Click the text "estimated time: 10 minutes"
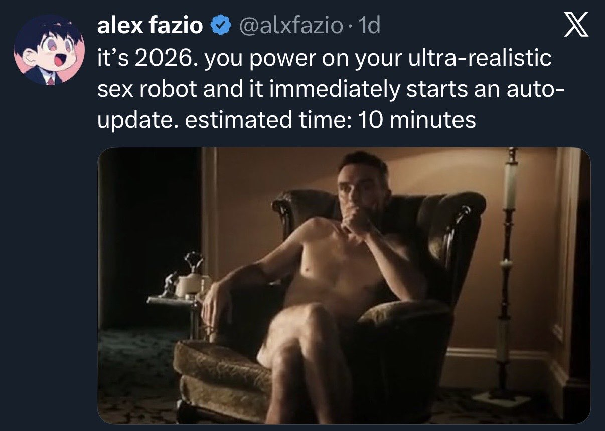This screenshot has width=605, height=431. point(330,120)
